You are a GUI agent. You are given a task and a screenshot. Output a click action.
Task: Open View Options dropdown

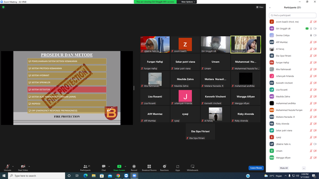coord(188,2)
